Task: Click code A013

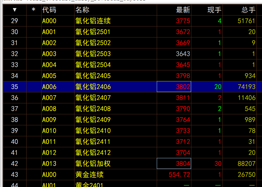Action: 49,164
